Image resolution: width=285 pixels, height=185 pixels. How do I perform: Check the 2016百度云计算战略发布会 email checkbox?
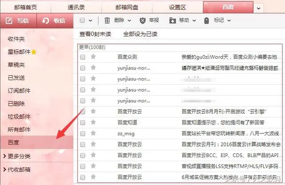(x=83, y=145)
